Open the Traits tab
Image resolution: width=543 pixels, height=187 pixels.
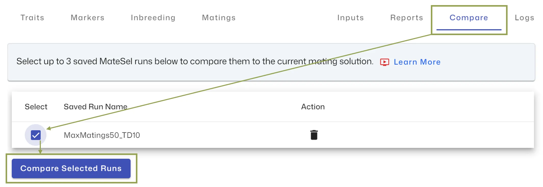pyautogui.click(x=32, y=18)
